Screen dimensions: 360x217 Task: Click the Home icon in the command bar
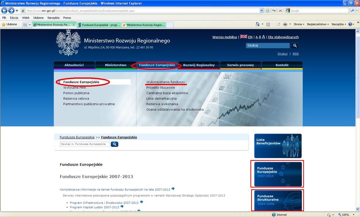(258, 24)
